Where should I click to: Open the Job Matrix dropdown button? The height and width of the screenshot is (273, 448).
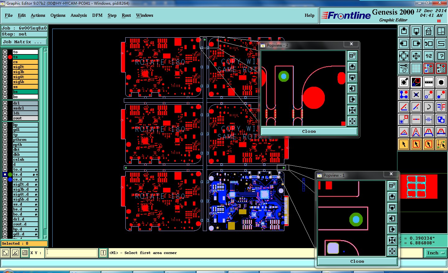point(25,42)
